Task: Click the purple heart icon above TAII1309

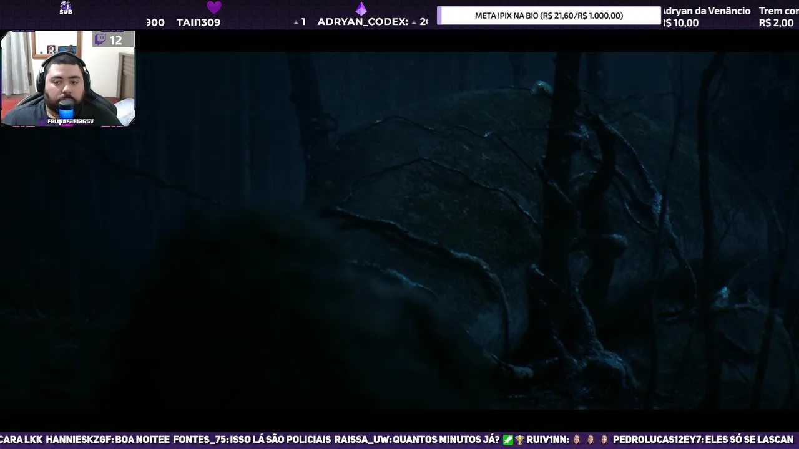Action: point(214,7)
